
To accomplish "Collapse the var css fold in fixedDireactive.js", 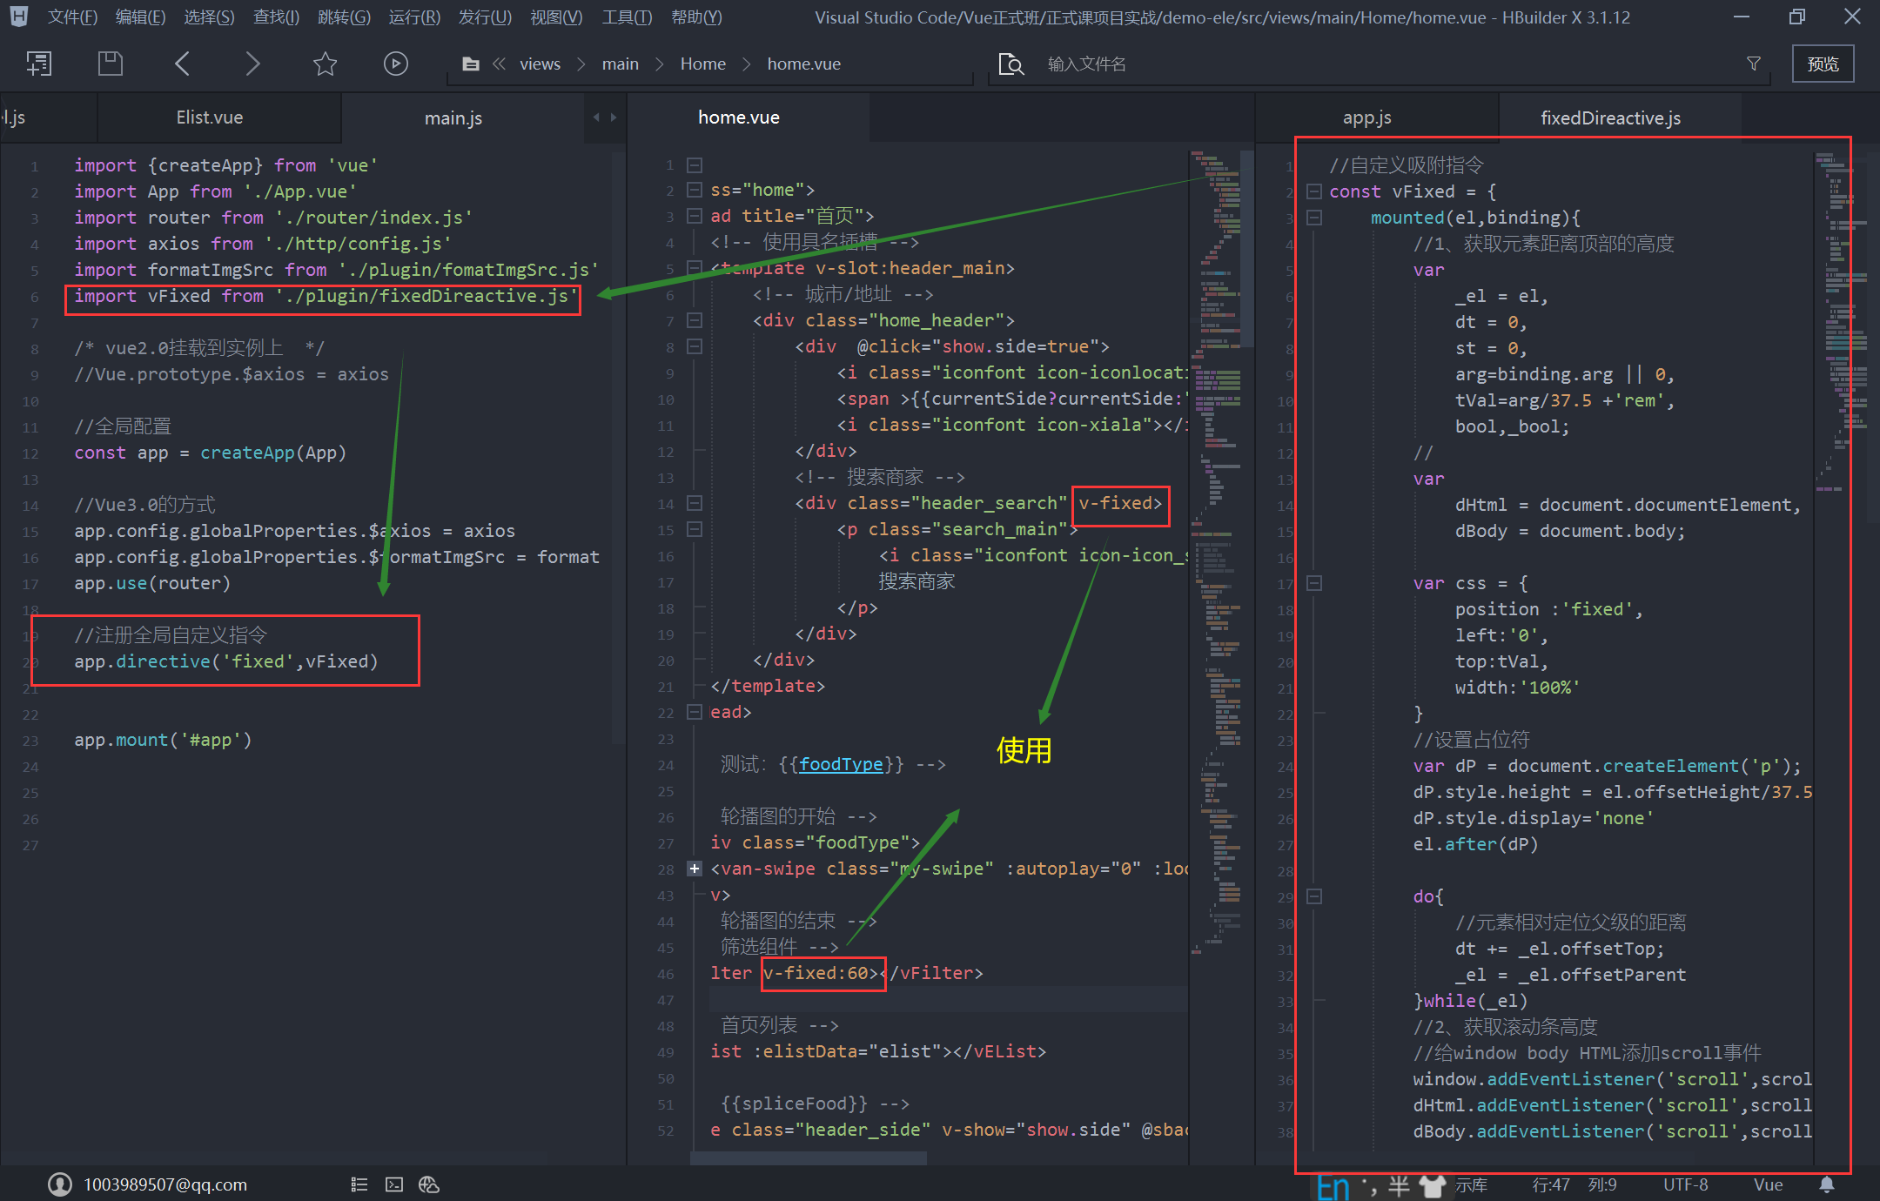I will pos(1314,583).
